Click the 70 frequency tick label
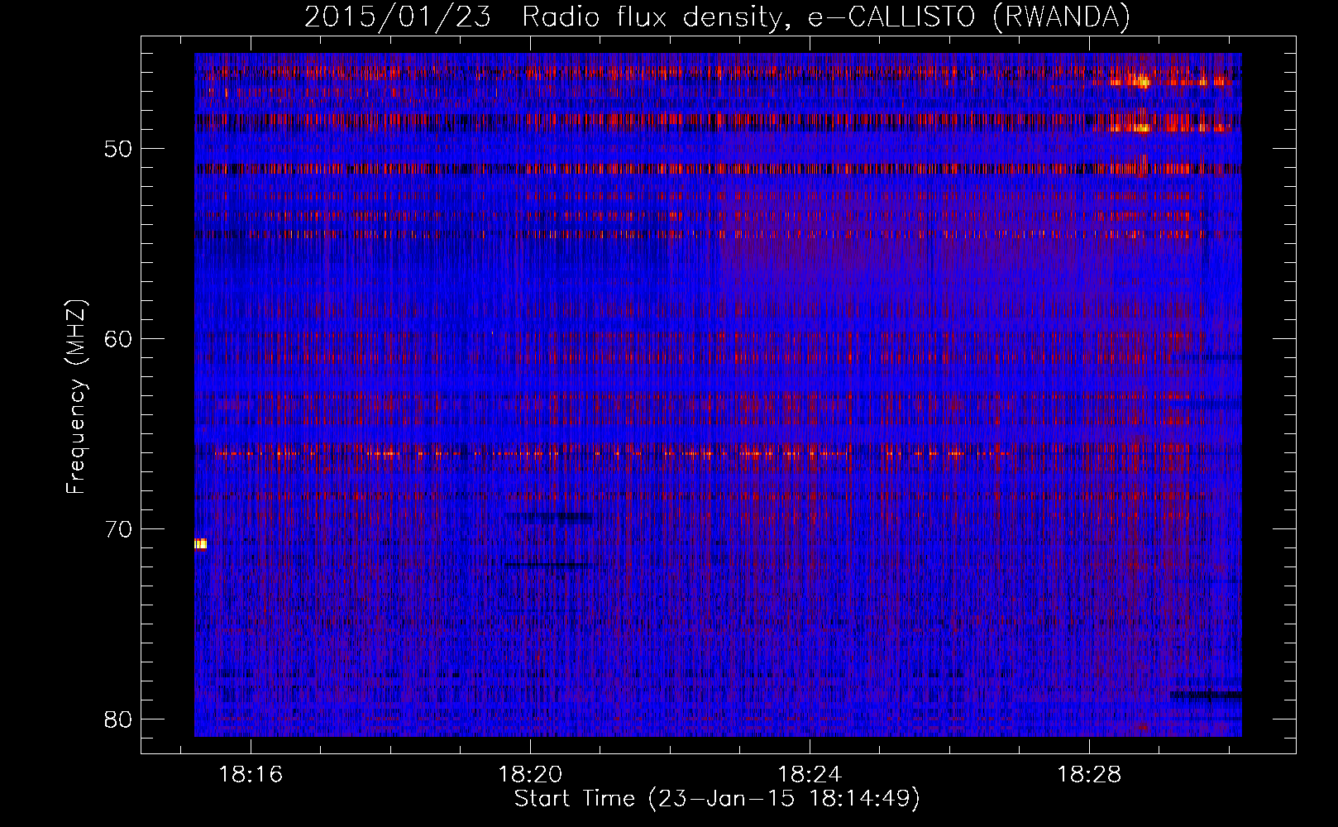1338x827 pixels. tap(119, 529)
